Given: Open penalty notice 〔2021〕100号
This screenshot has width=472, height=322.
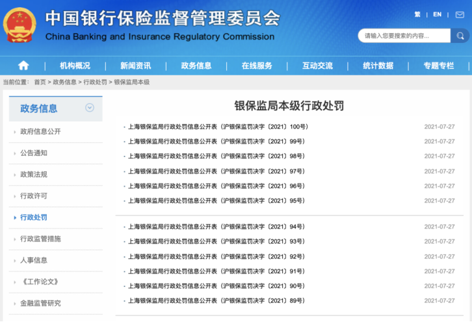Looking at the screenshot, I should [218, 127].
